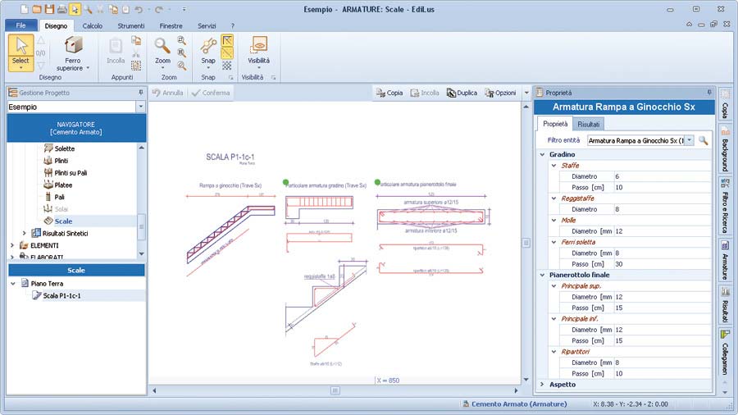
Task: Expand the Aspetto property group
Action: 542,385
